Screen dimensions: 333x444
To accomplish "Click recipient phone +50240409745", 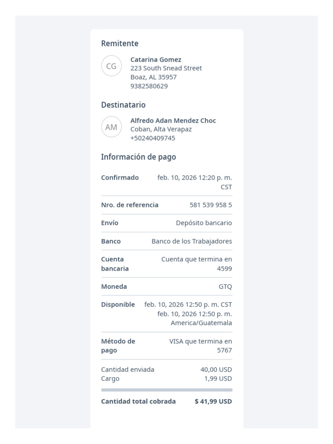I will tap(153, 138).
